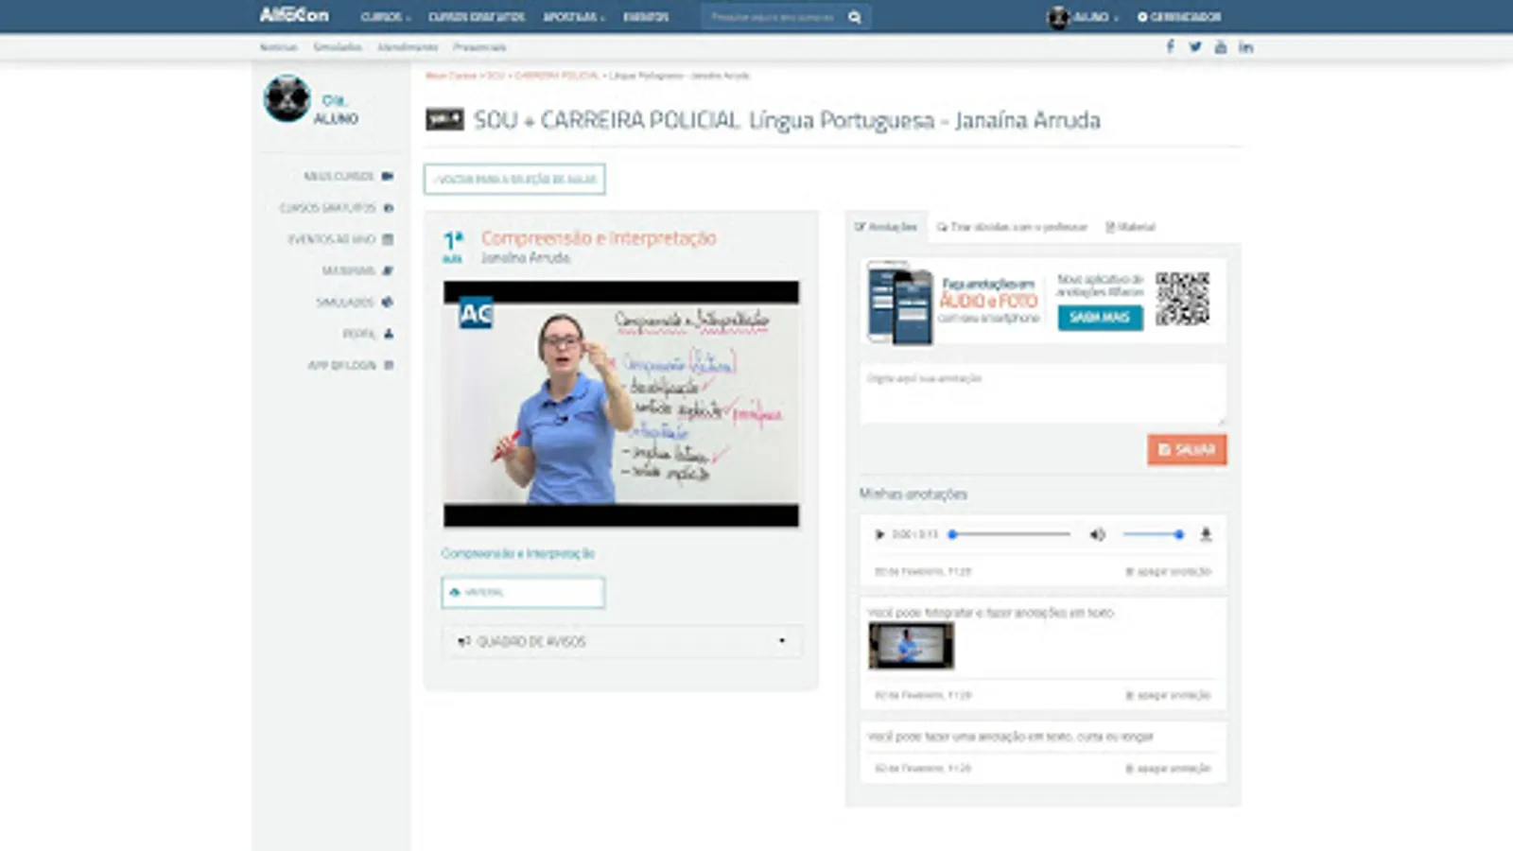Open the Apostilas dropdown menu
1513x851 pixels.
pyautogui.click(x=574, y=17)
